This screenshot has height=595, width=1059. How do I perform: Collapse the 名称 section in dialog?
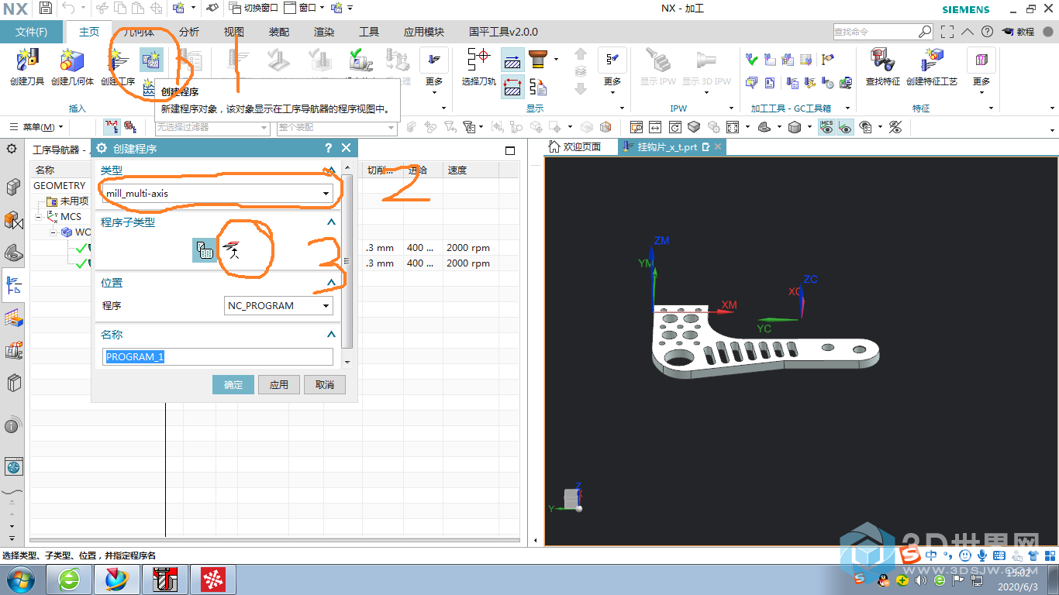(x=331, y=335)
